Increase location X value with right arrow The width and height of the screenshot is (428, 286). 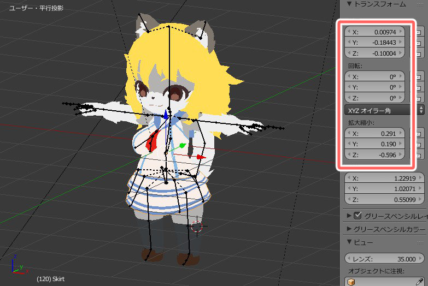pos(402,32)
